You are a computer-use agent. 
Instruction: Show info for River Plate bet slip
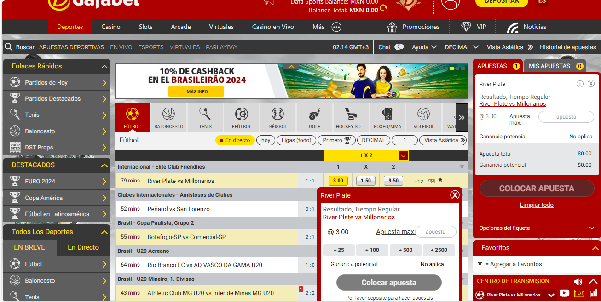click(x=580, y=84)
